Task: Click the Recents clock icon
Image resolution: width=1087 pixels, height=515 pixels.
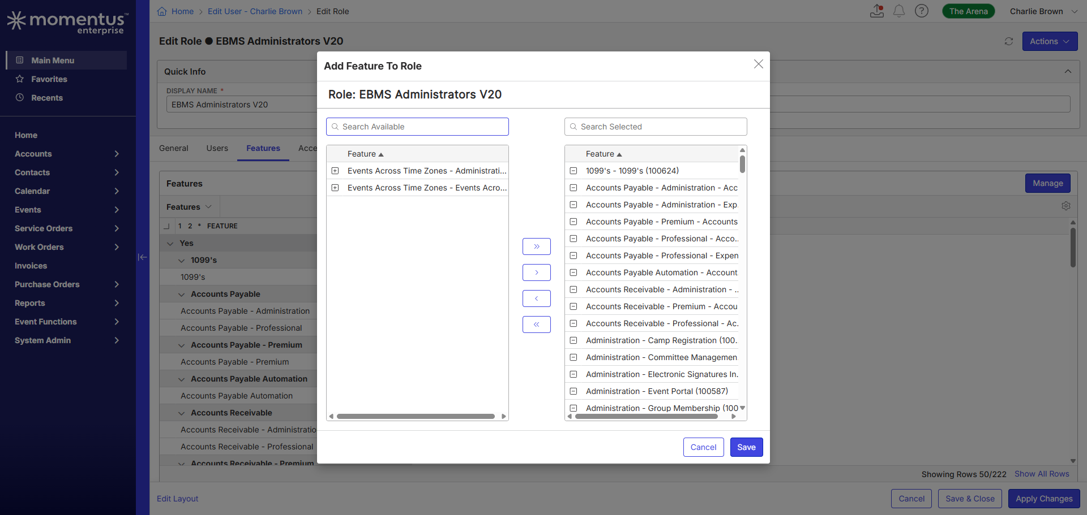Action: click(x=20, y=97)
